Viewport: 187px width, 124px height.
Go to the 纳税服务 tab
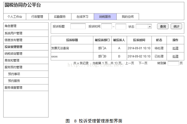105,17
